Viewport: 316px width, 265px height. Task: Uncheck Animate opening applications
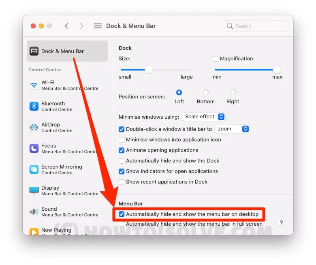(x=122, y=150)
